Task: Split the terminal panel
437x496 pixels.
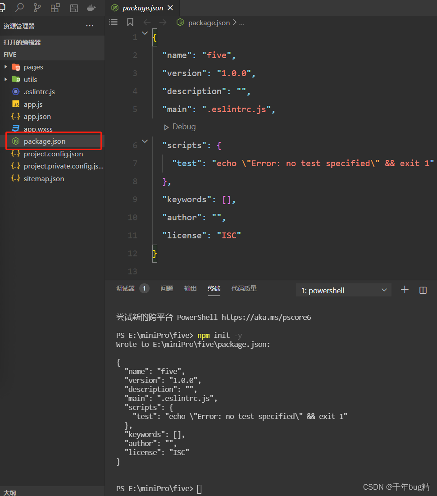Action: point(423,290)
